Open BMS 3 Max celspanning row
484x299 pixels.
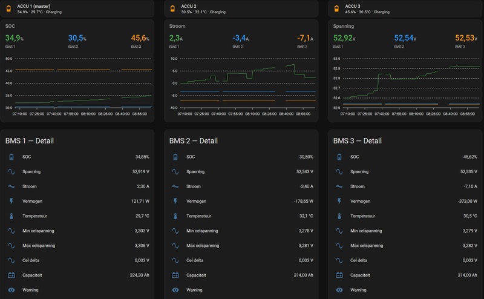405,246
